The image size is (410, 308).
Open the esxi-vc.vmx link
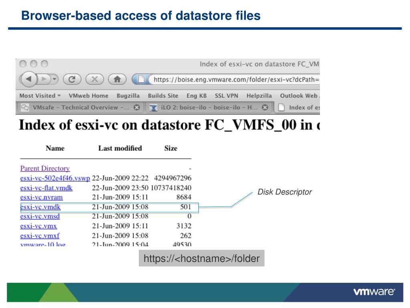(38, 226)
